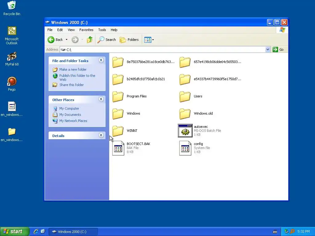The image size is (315, 236).
Task: Click Publish this folder to the Web
Action: click(x=77, y=77)
